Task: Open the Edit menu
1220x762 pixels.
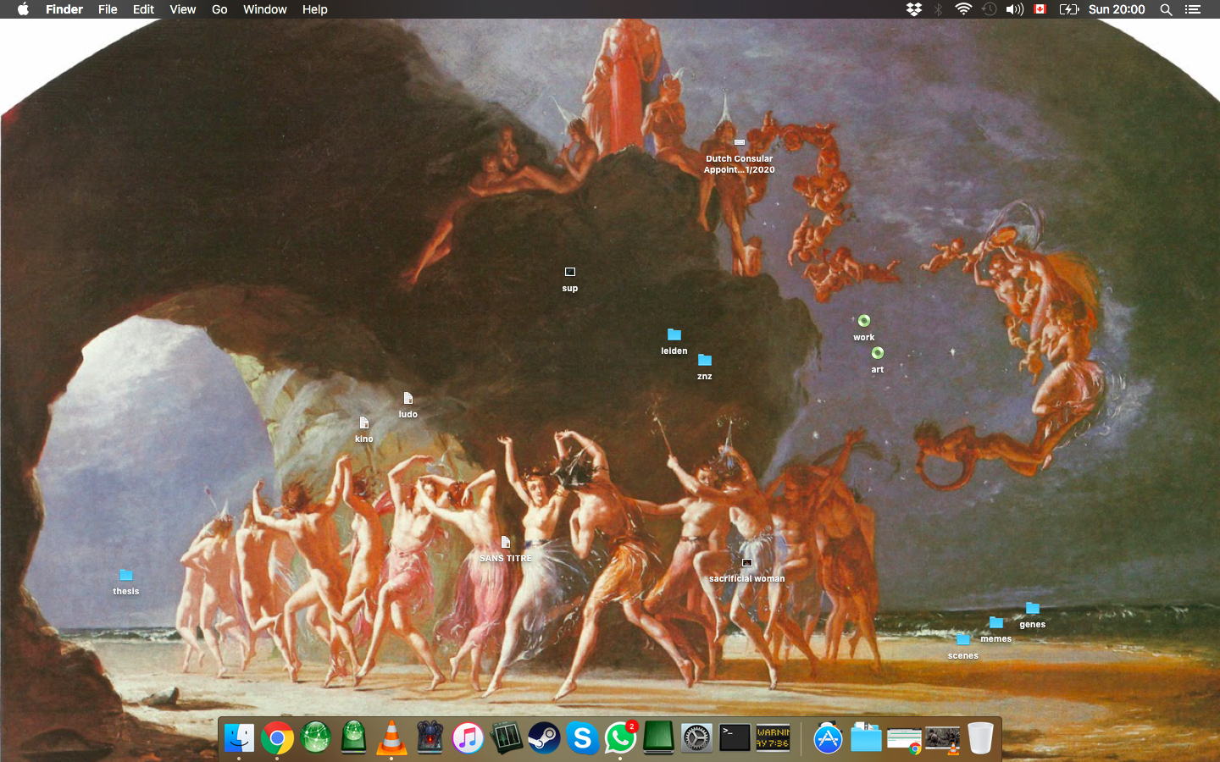Action: tap(143, 9)
